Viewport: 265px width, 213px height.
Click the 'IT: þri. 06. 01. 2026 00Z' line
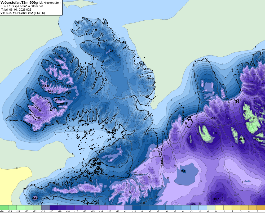pyautogui.click(x=16, y=10)
